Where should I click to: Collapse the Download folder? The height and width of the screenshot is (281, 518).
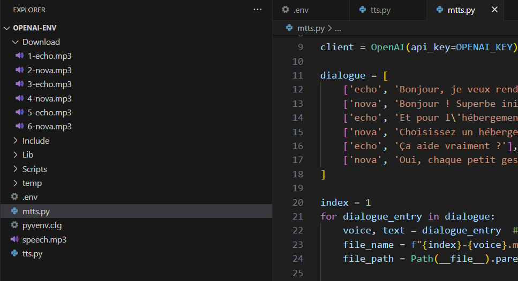pos(16,42)
